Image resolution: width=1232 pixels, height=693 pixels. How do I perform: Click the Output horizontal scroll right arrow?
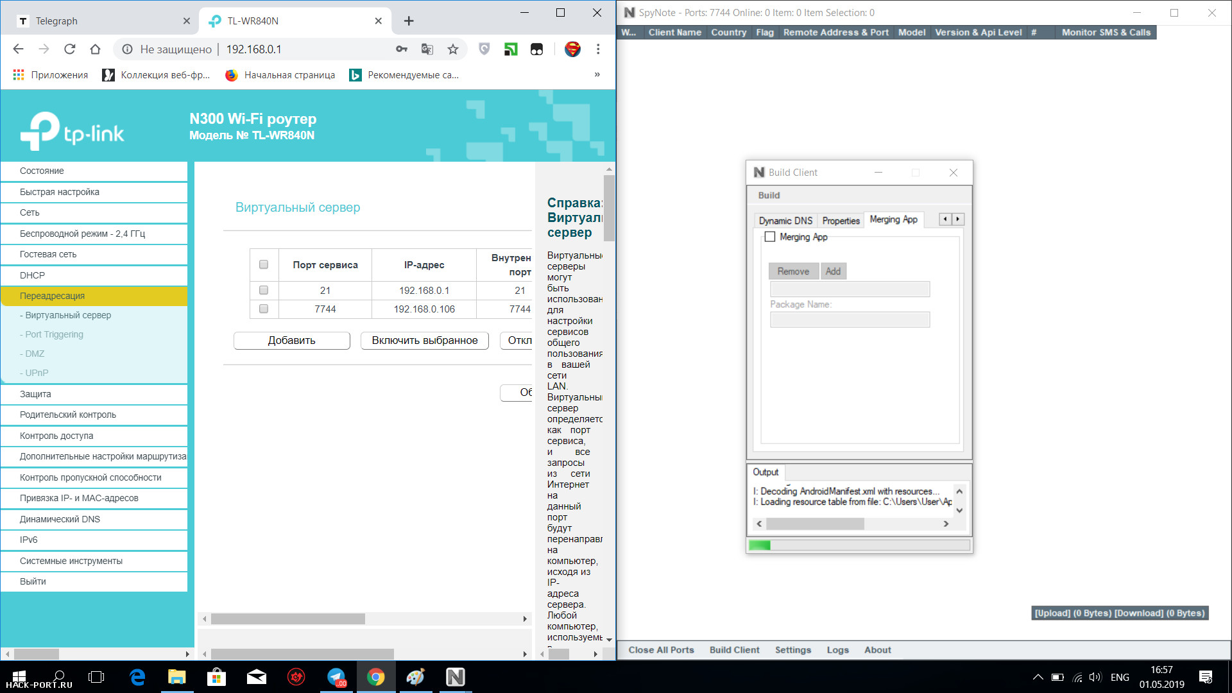point(946,524)
